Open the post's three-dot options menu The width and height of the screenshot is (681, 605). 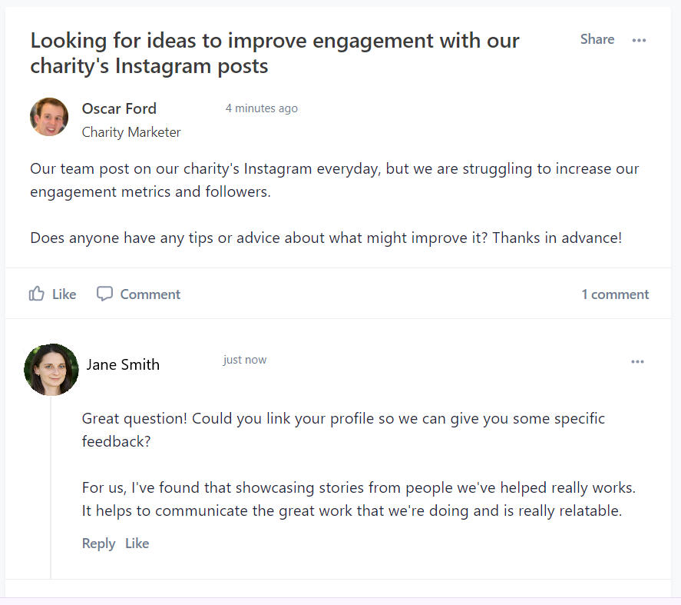(x=639, y=40)
